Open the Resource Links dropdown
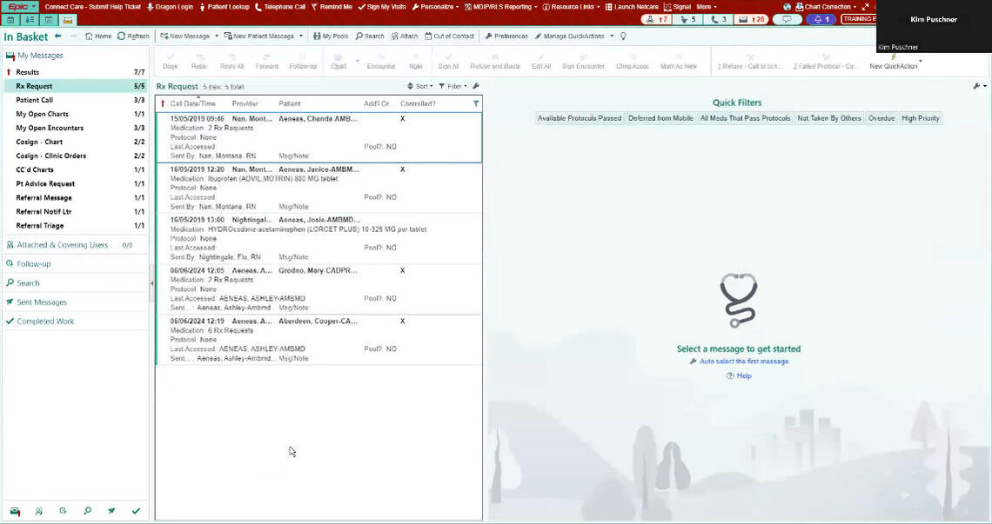The height and width of the screenshot is (524, 992). [572, 7]
